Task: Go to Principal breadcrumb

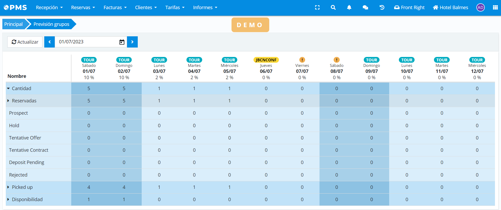Action: pos(13,24)
